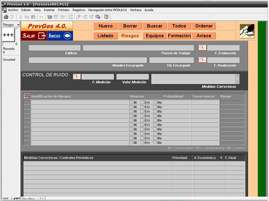Click the Undo arrow icon
The height and width of the screenshot is (201, 269).
(x=41, y=17)
